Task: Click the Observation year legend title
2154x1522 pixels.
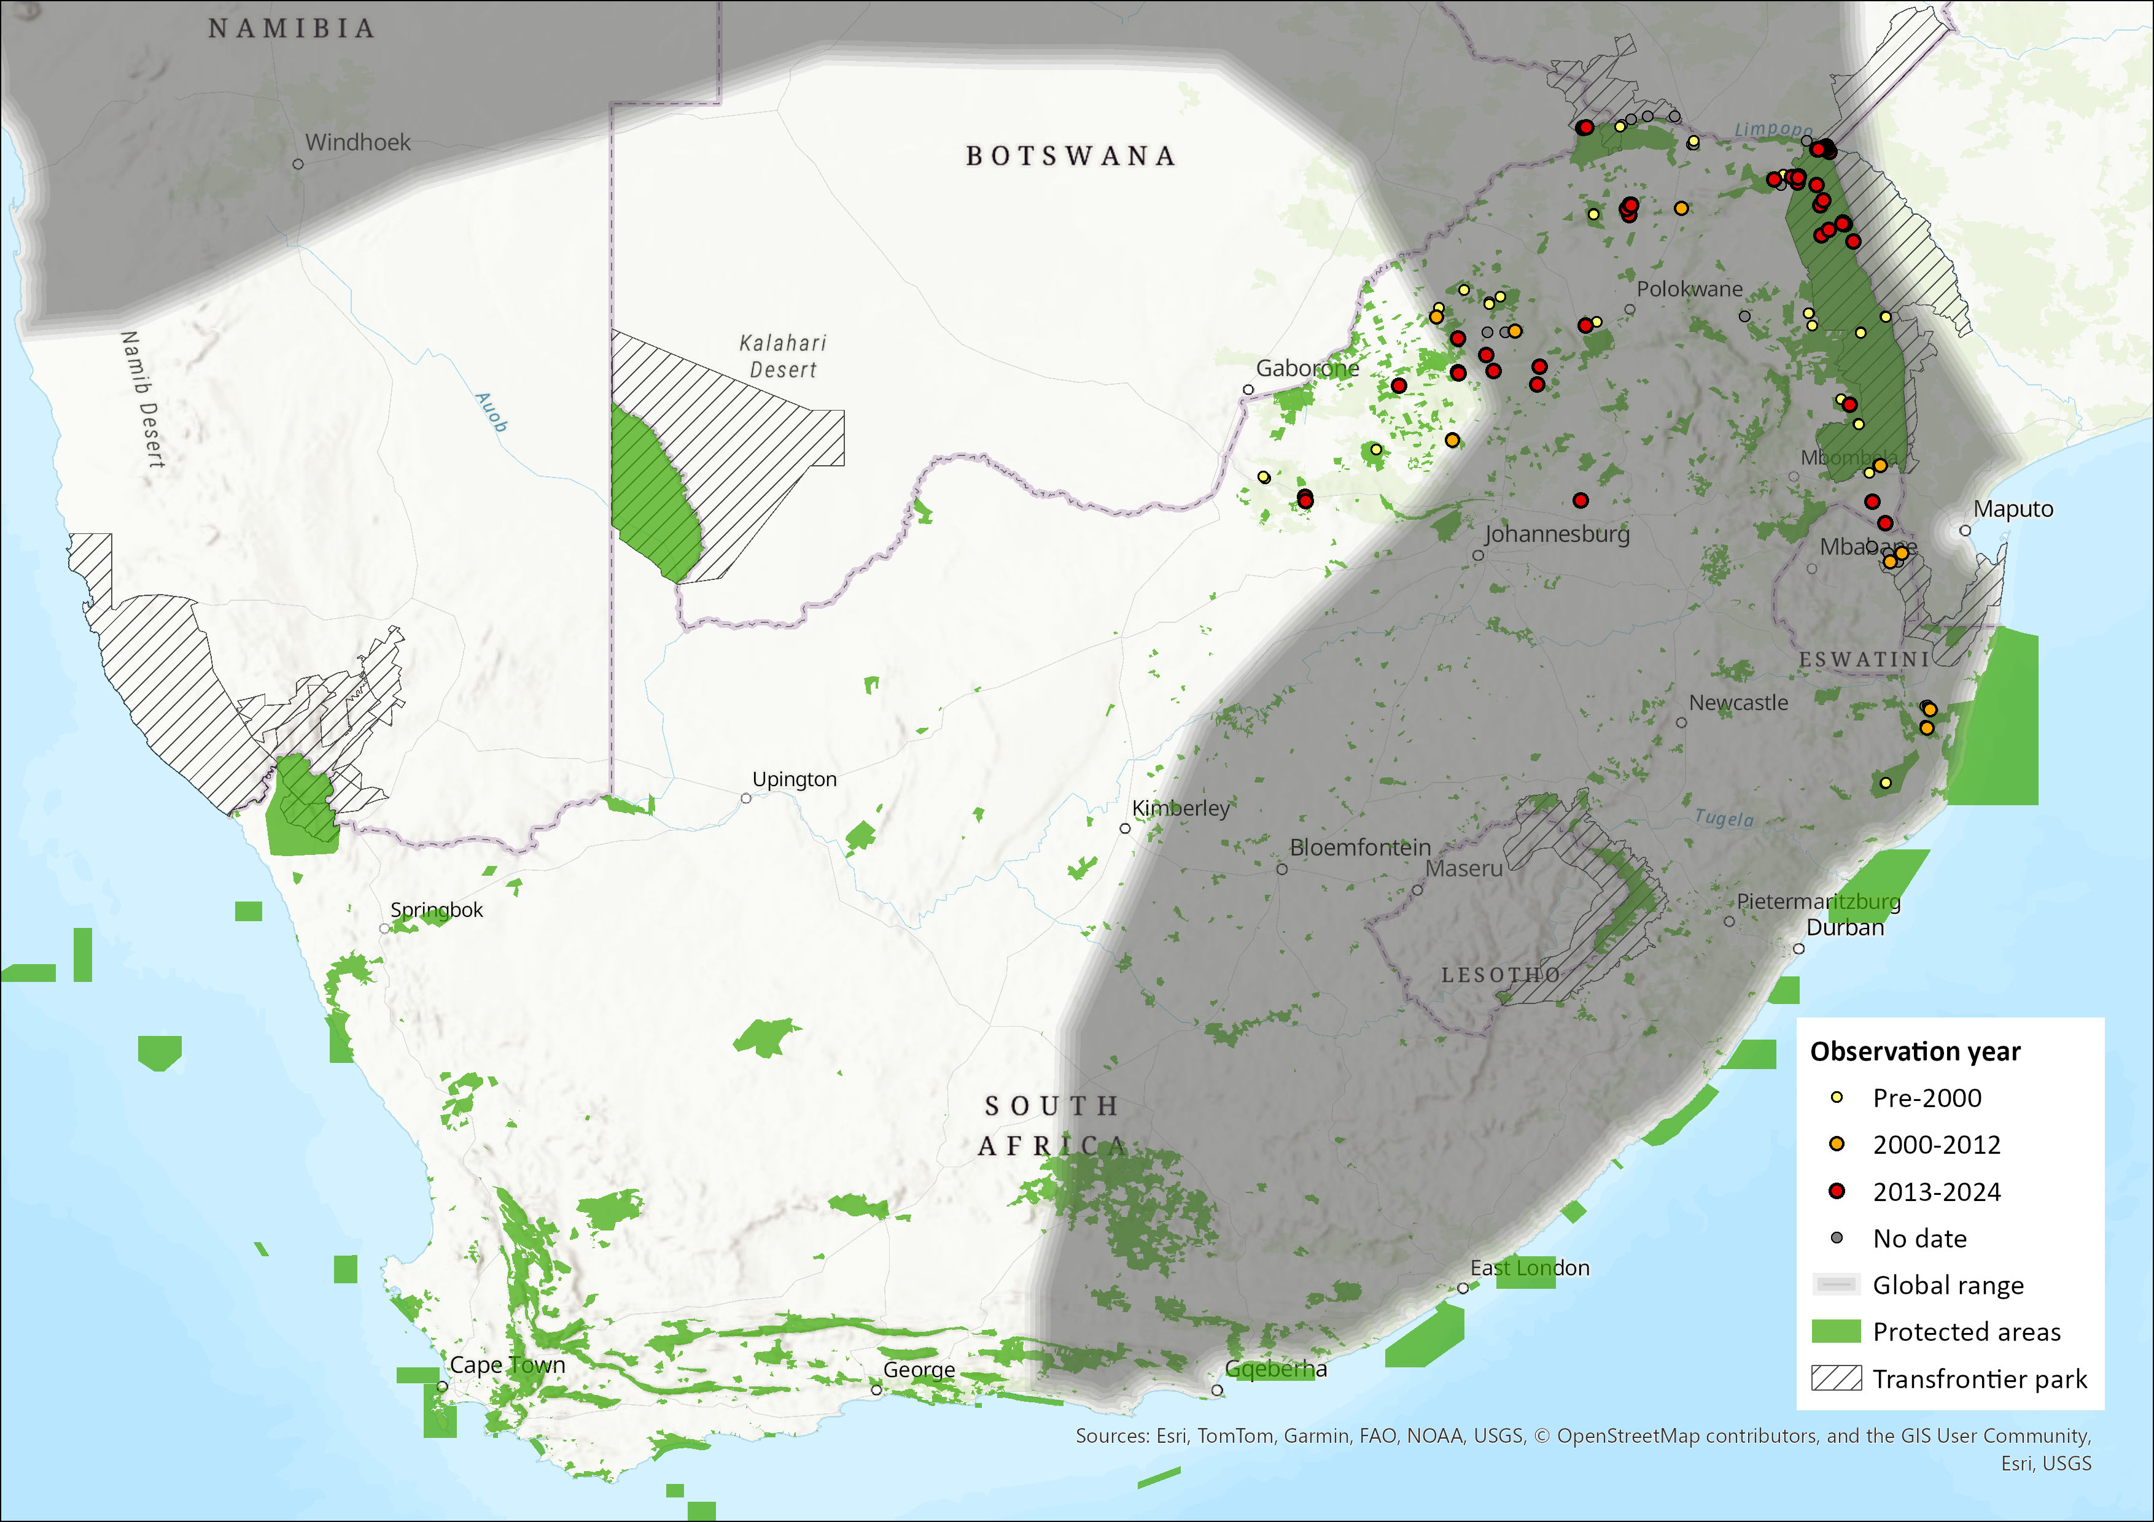Action: (1915, 1051)
